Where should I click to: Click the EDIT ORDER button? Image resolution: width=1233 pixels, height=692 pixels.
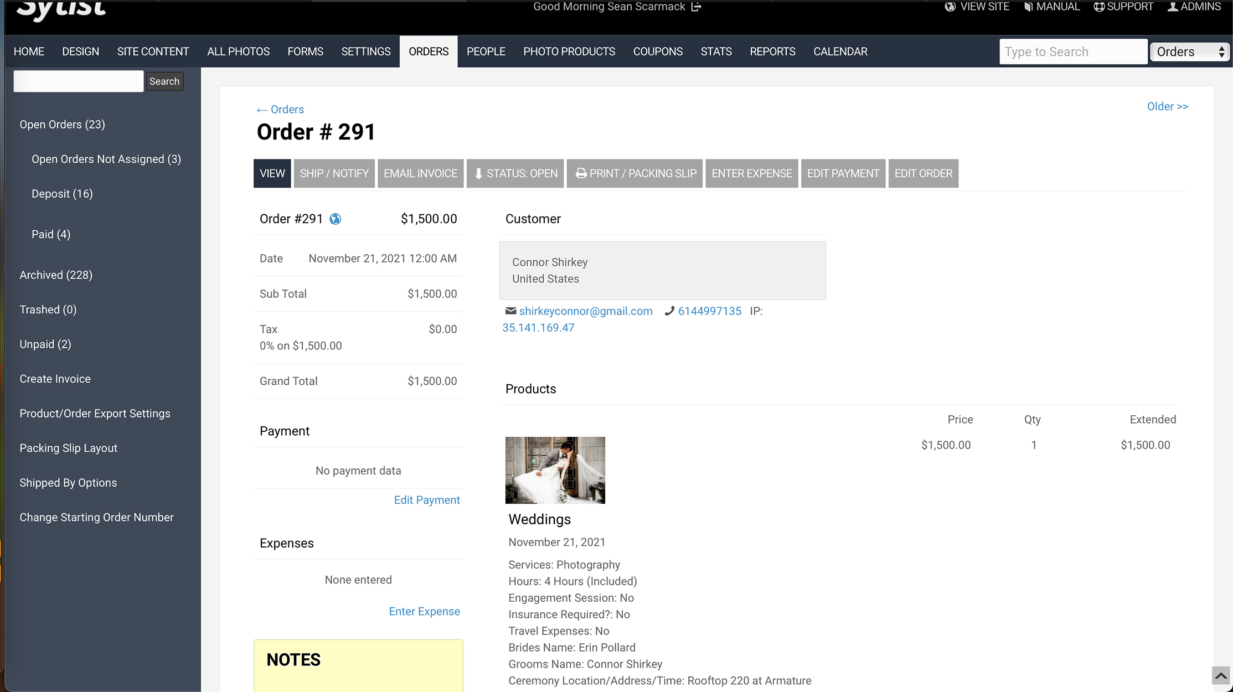pyautogui.click(x=924, y=174)
